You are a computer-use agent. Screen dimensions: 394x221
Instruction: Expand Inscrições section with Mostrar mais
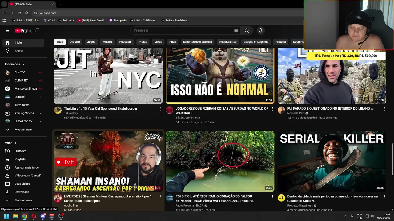(23, 130)
